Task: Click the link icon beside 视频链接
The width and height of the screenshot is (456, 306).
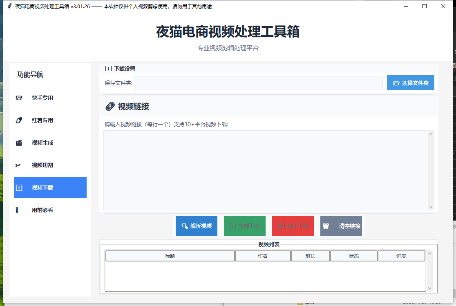Action: click(110, 106)
